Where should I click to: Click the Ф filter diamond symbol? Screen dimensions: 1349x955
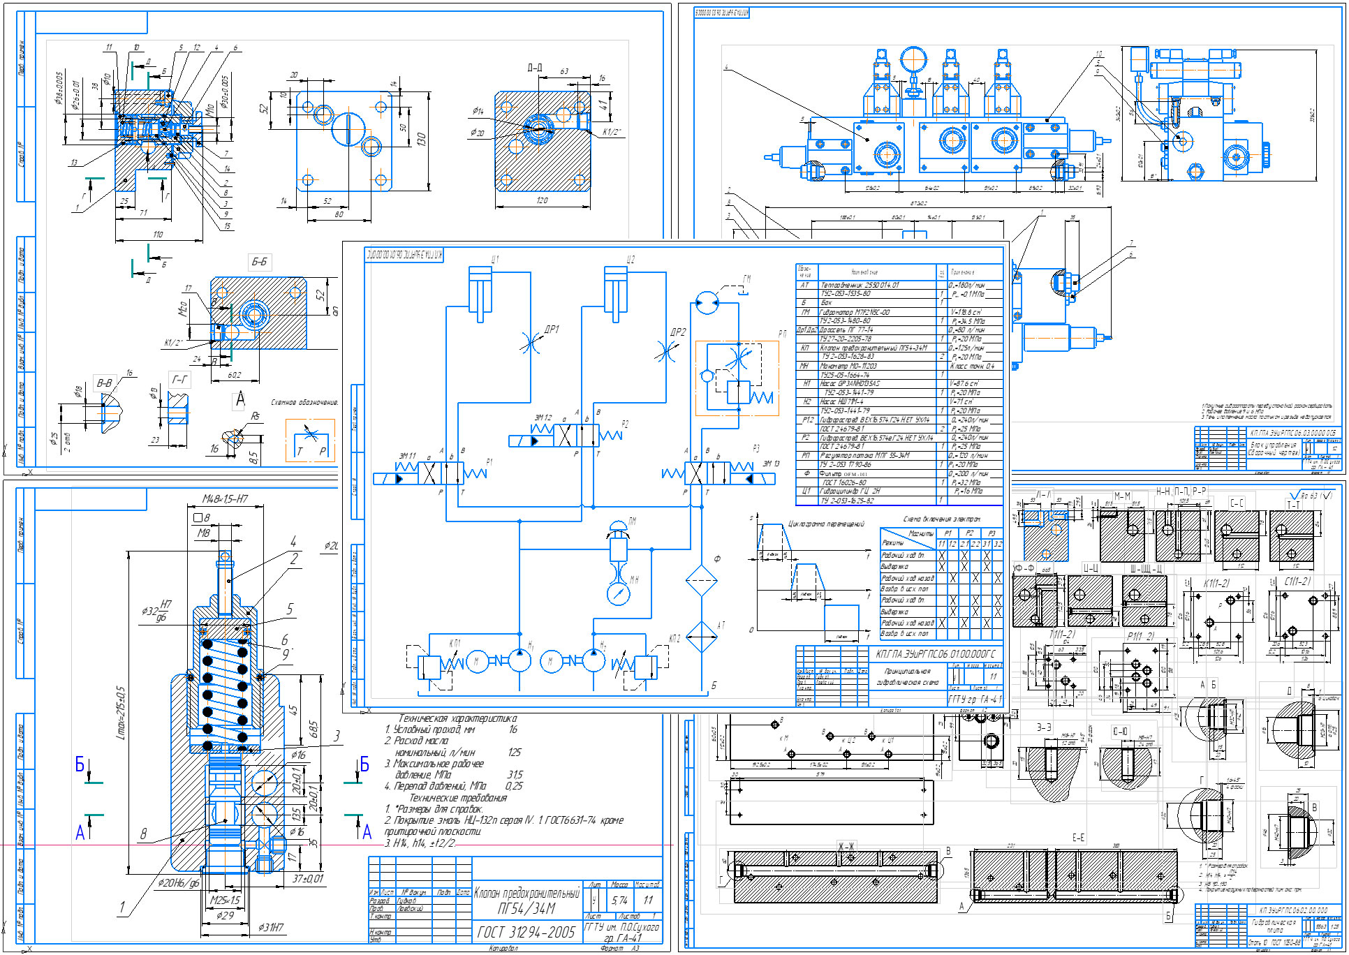click(x=701, y=582)
